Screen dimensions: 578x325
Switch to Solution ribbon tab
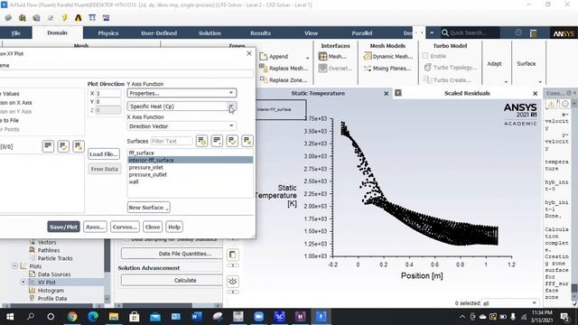coord(210,32)
